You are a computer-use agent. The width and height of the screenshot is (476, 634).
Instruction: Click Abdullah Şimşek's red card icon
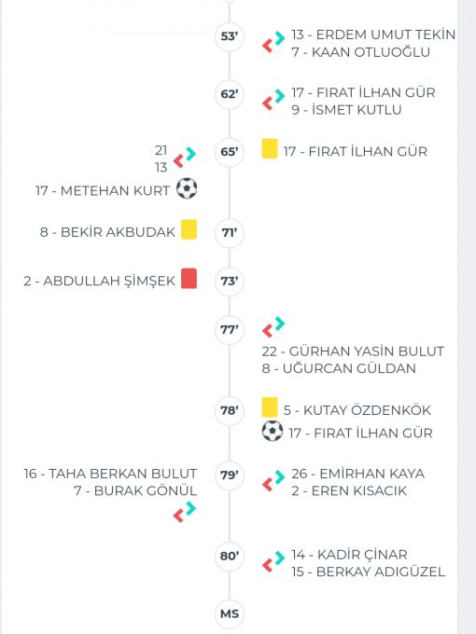point(189,279)
